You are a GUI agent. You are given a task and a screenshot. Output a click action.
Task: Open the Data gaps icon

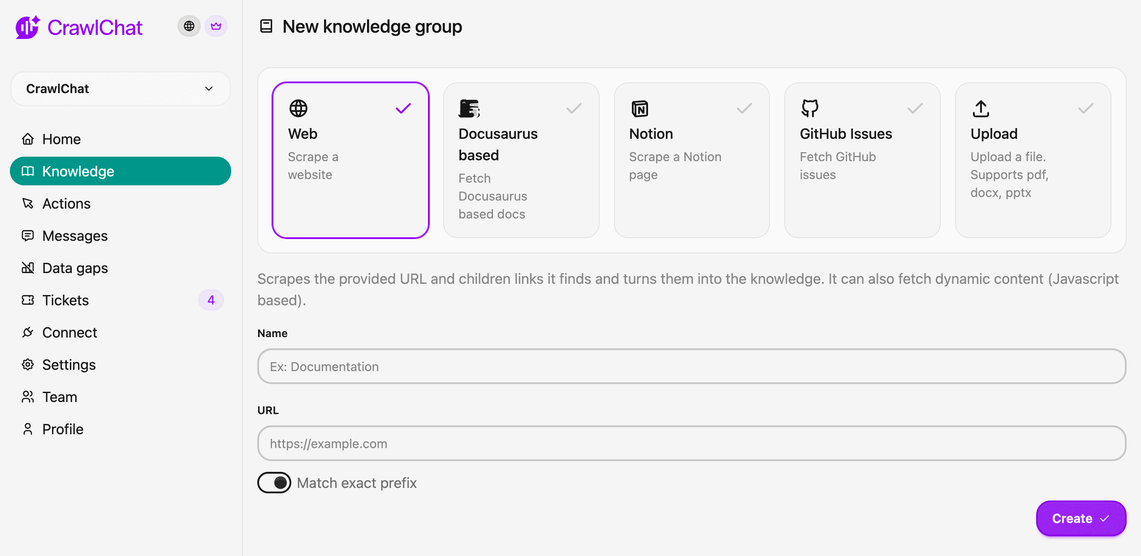click(28, 268)
